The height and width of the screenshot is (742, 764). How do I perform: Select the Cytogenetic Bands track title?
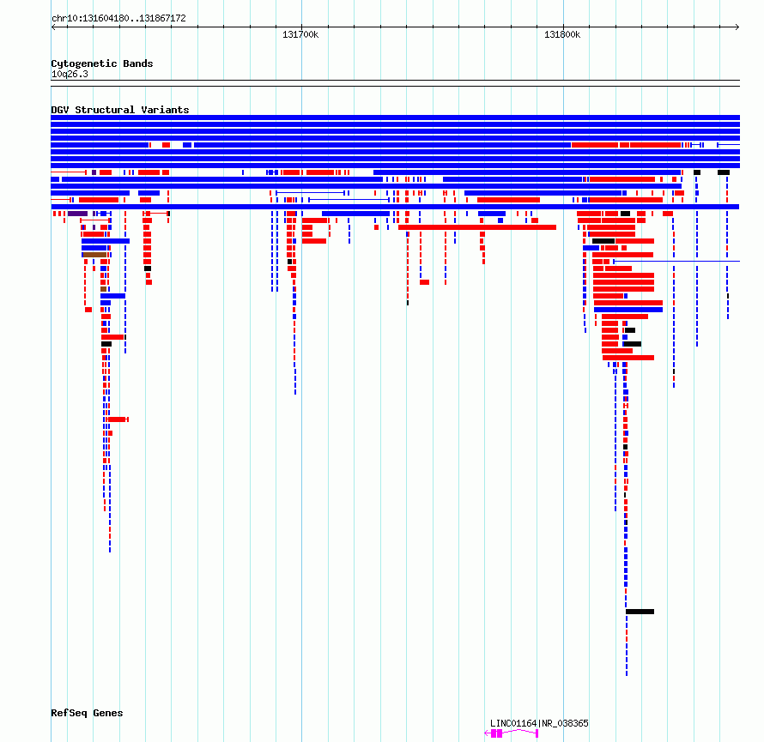click(x=102, y=63)
